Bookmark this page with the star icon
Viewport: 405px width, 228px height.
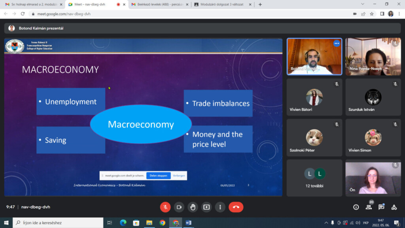372,13
